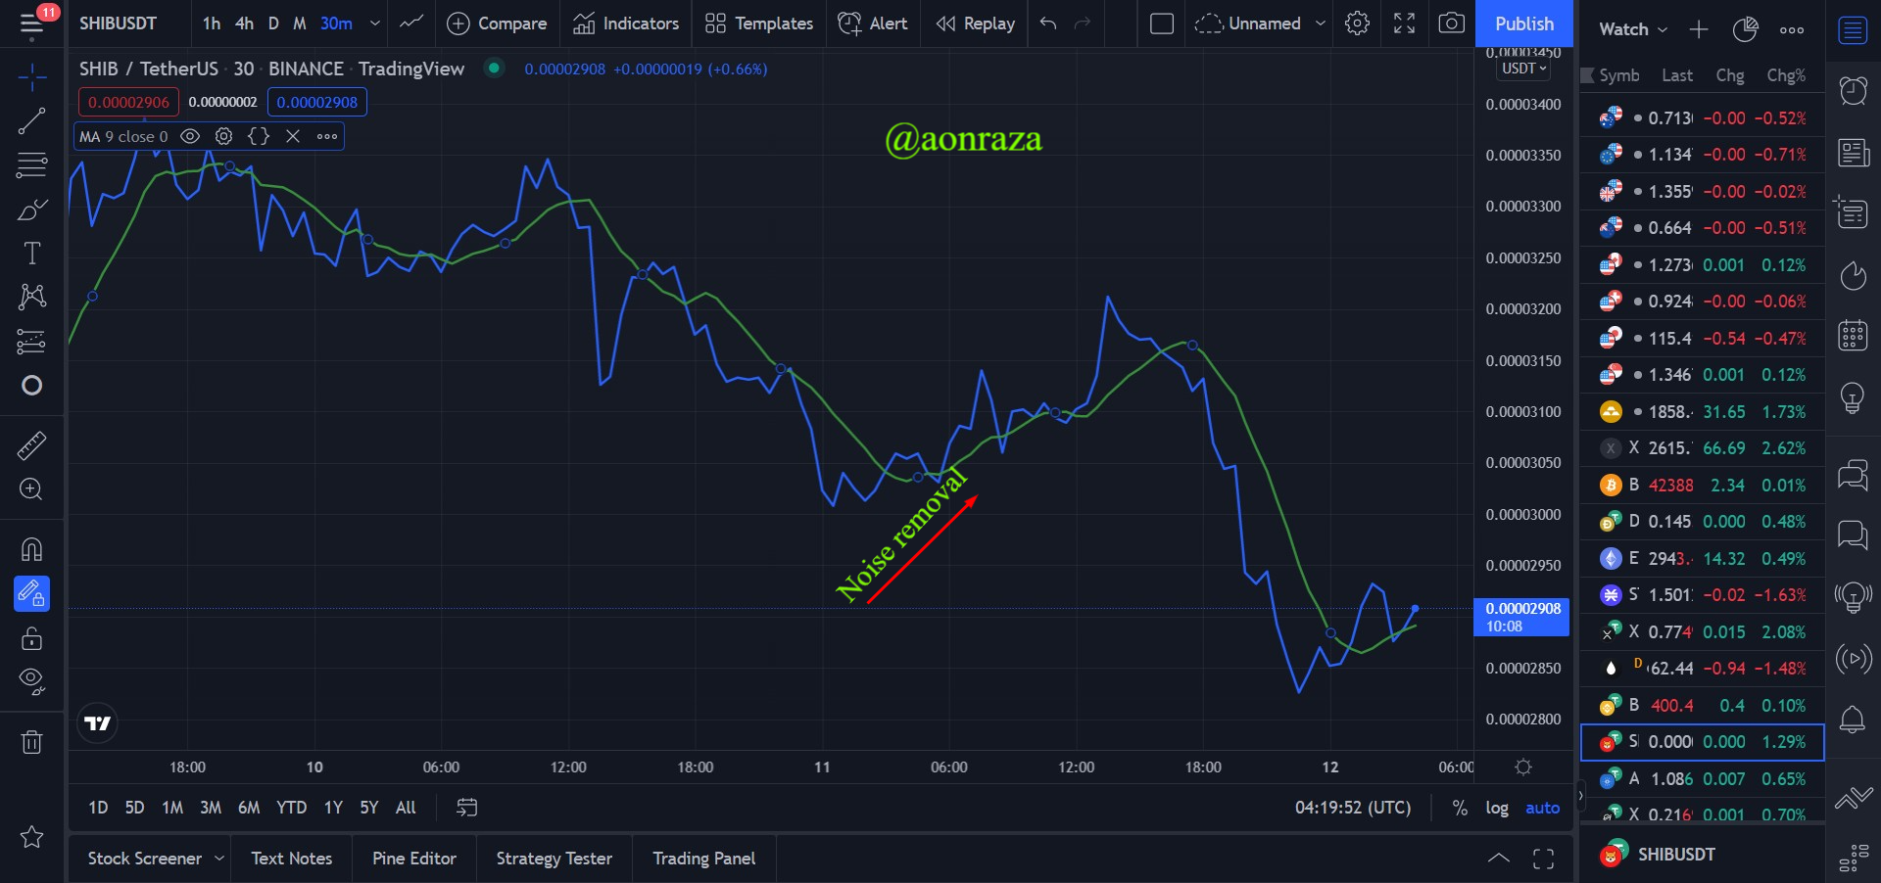Open the Alerts clock panel
Viewport: 1881px width, 883px height.
(x=1853, y=91)
